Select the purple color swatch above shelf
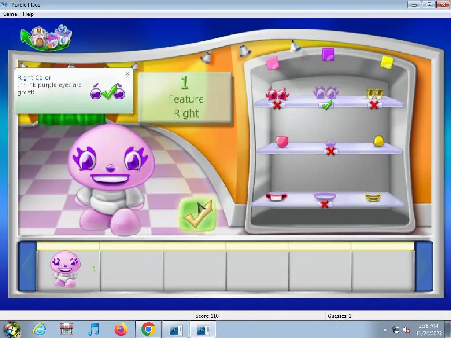 (328, 54)
